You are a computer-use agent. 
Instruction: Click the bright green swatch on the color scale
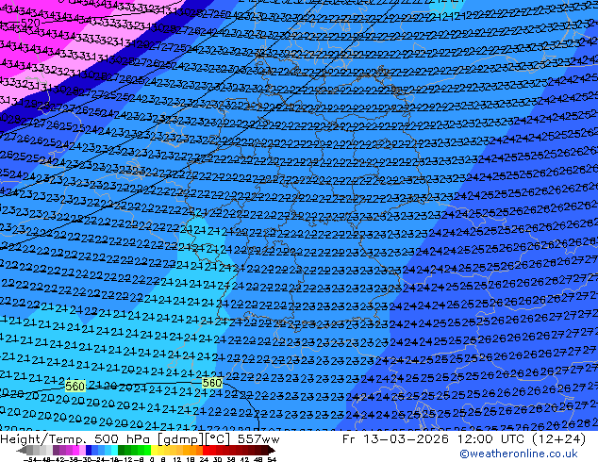pyautogui.click(x=147, y=451)
